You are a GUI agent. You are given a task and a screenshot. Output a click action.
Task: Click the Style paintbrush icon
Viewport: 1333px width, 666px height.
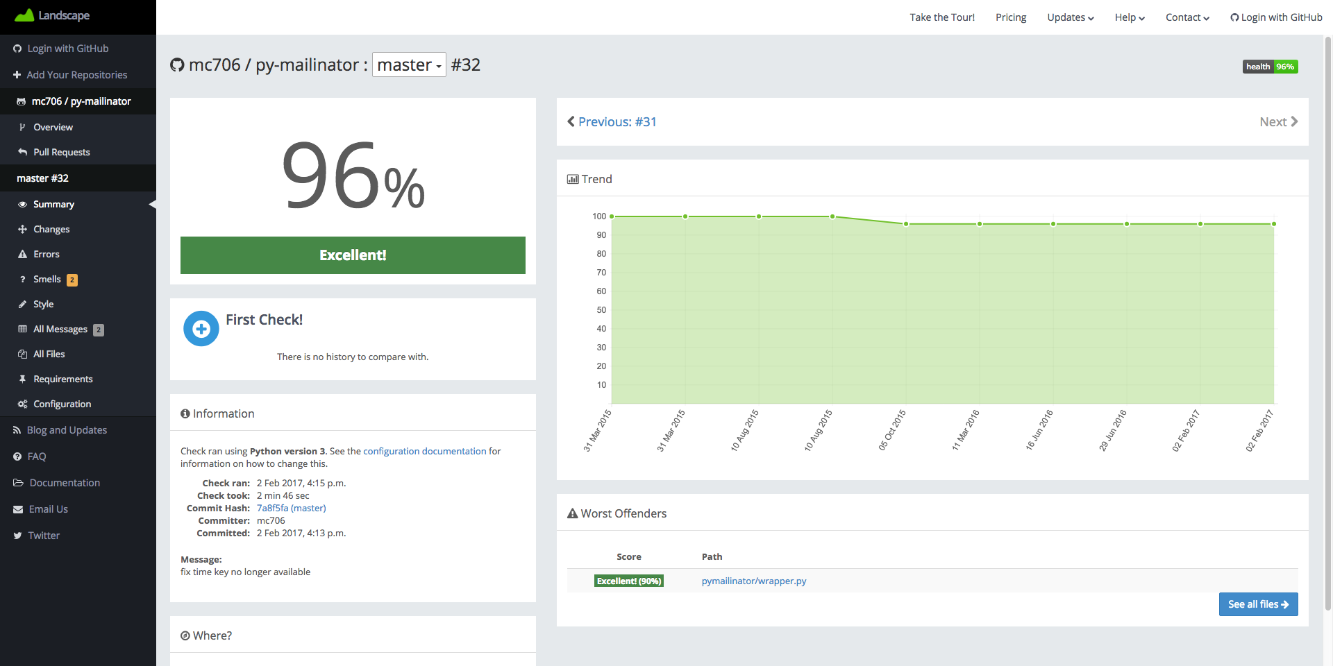[x=22, y=304]
